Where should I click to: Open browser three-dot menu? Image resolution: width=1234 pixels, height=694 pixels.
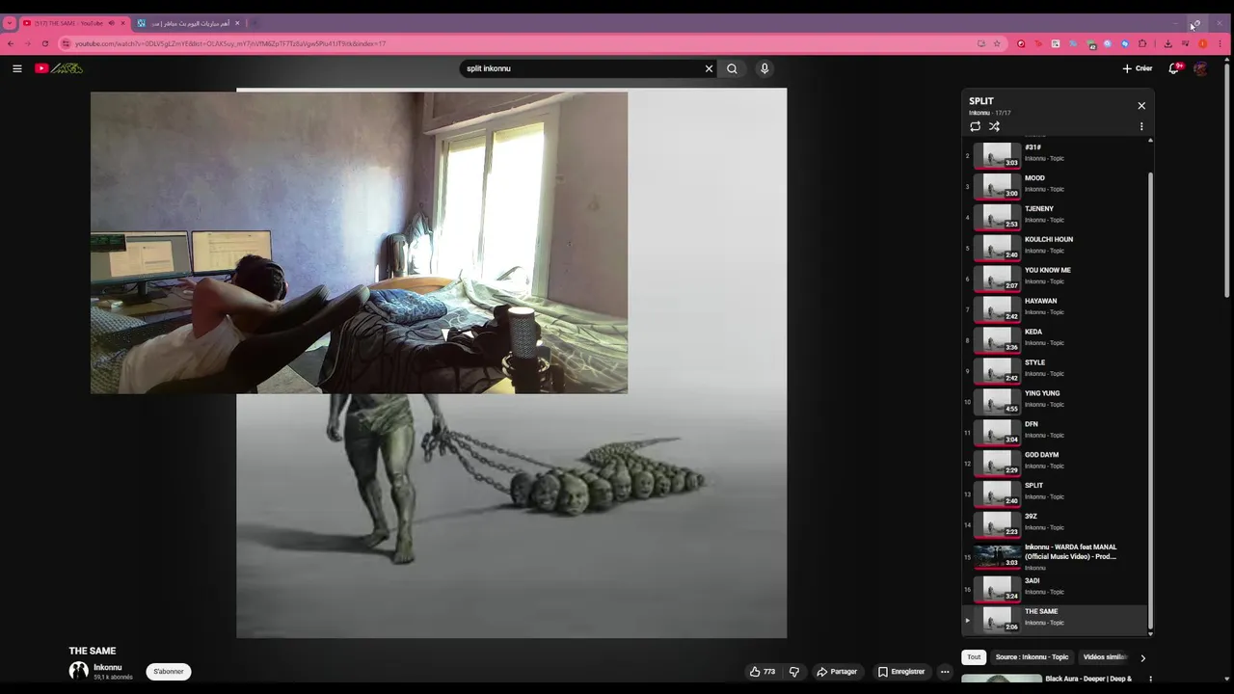point(1221,43)
